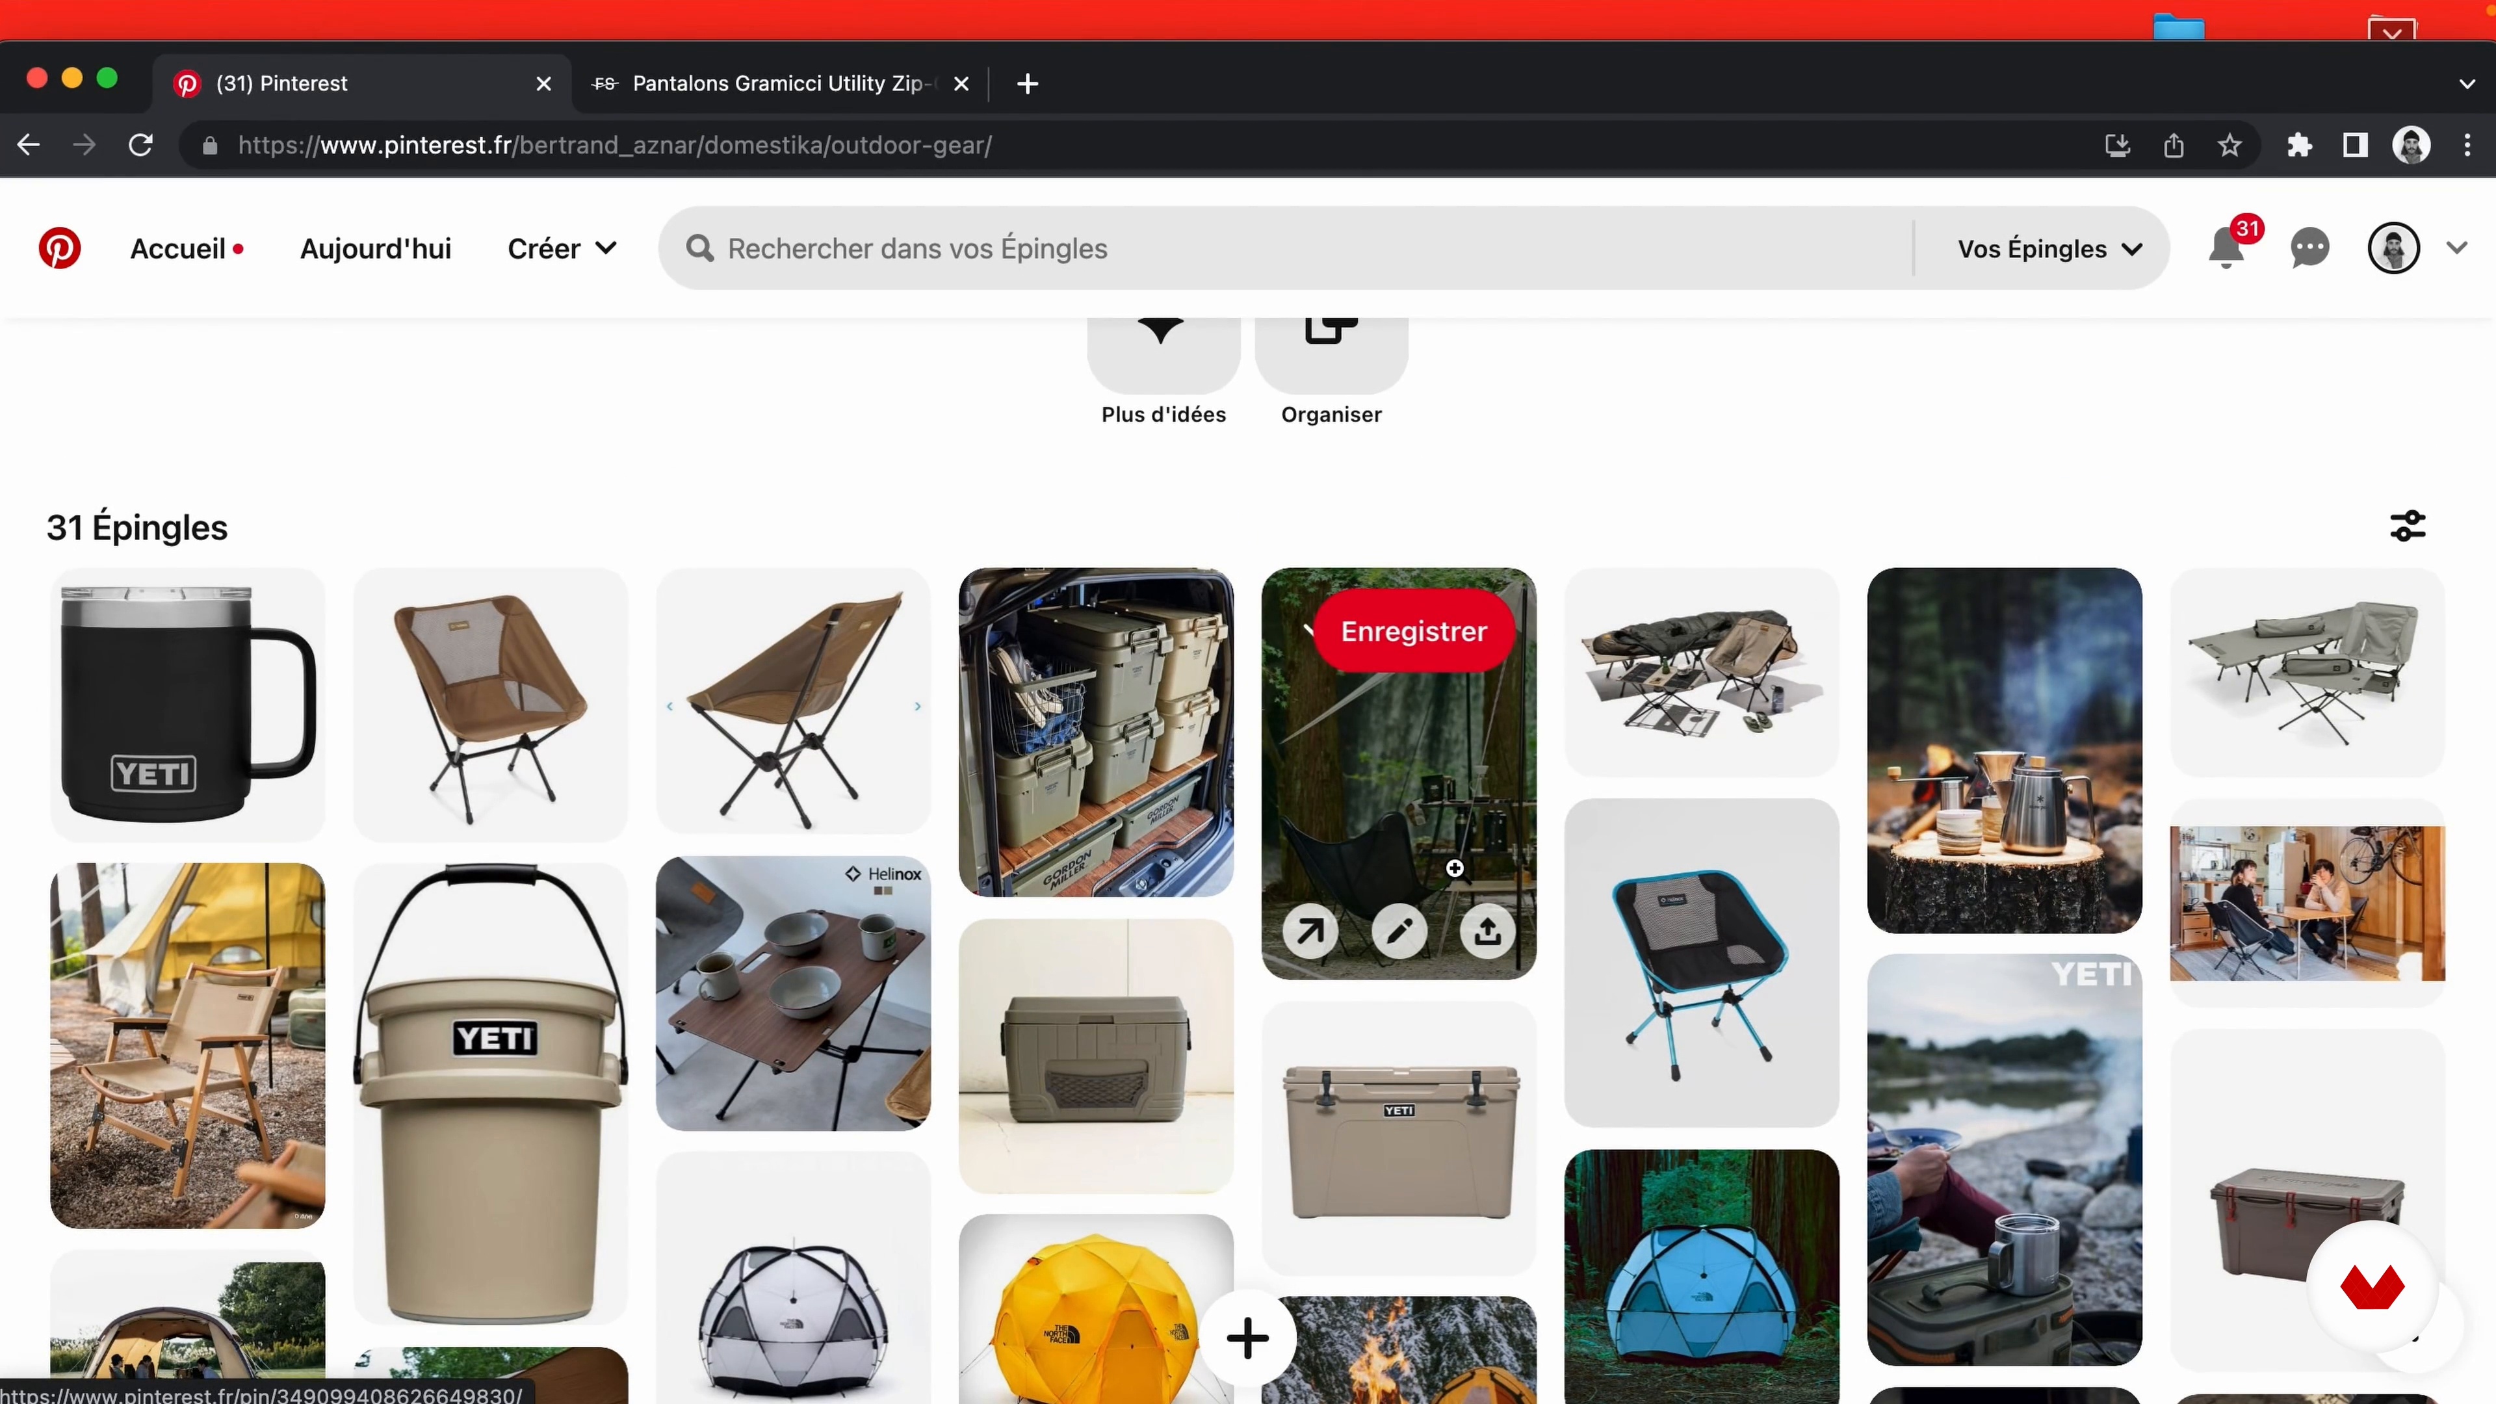
Task: Expand the Créer dropdown menu
Action: 562,249
